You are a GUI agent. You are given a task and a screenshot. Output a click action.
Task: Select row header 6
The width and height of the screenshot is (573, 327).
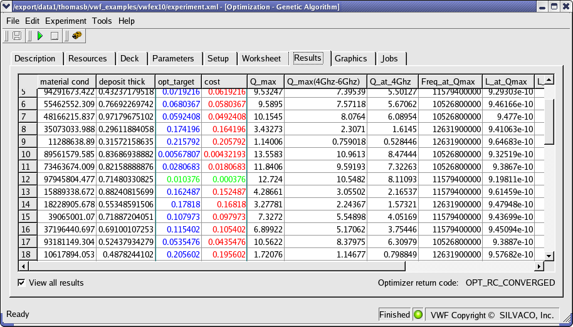pos(28,105)
